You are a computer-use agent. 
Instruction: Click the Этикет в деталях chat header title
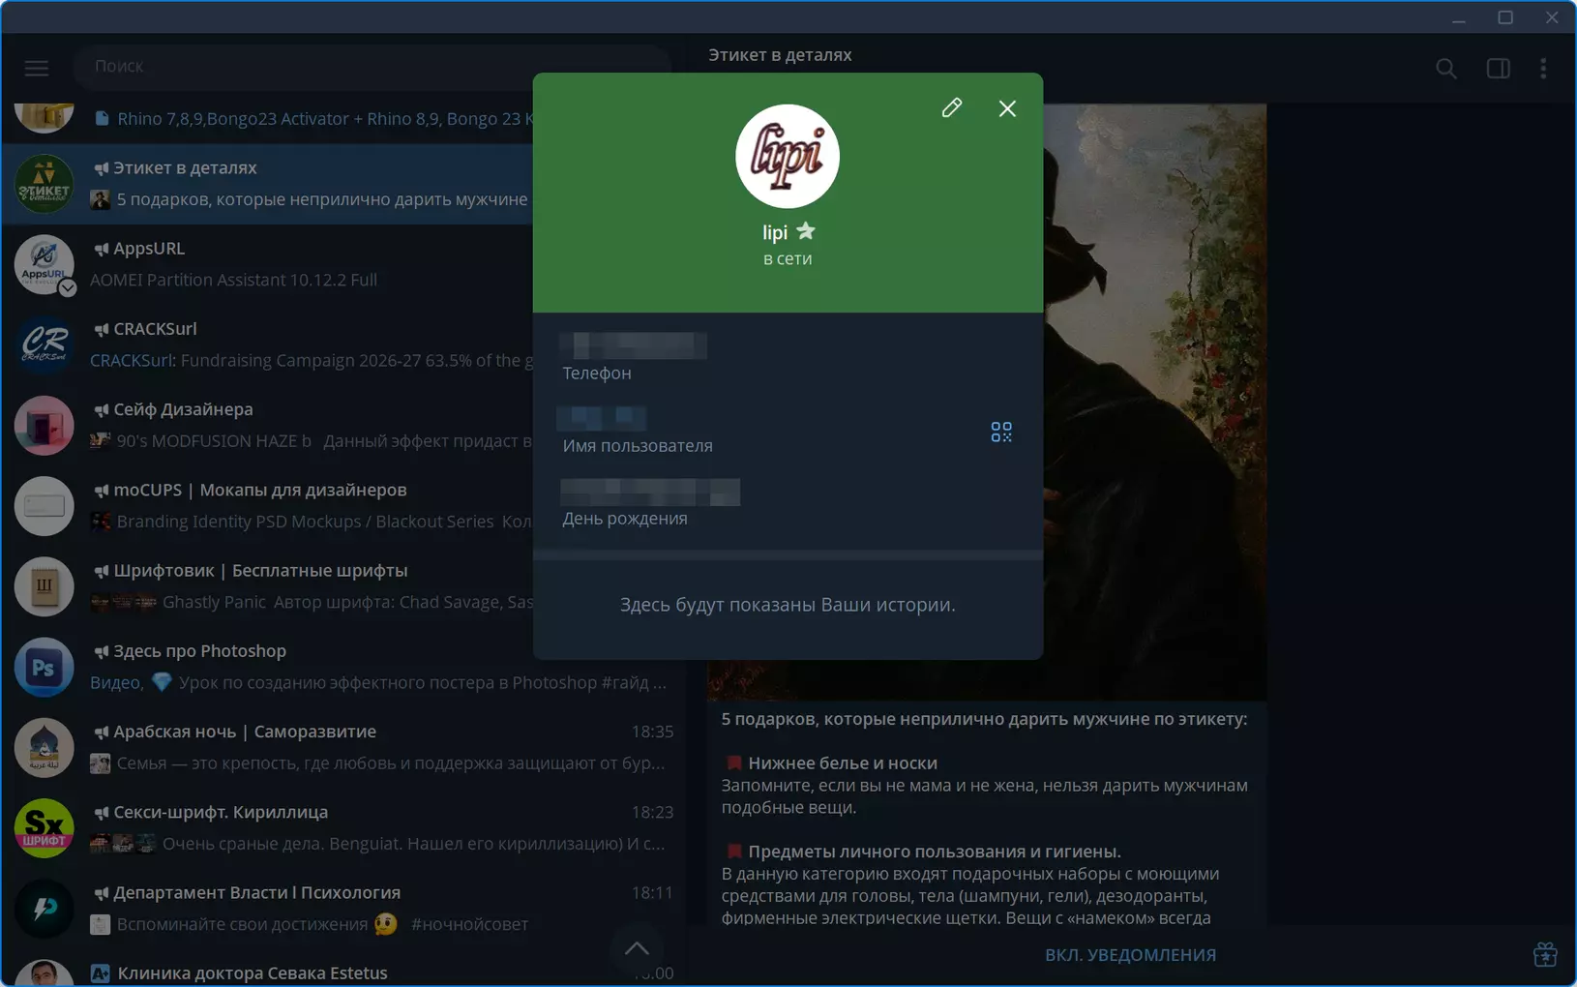coord(780,55)
